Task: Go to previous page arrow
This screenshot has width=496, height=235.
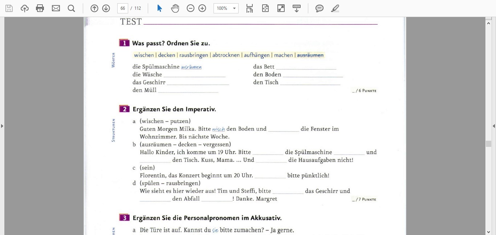Action: 94,8
